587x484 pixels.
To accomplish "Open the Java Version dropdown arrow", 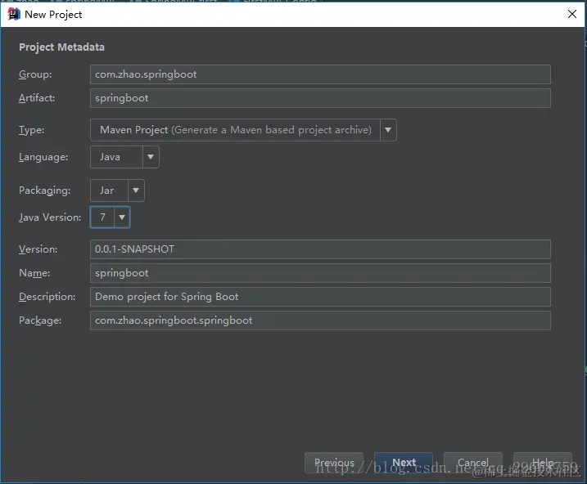I will click(122, 217).
